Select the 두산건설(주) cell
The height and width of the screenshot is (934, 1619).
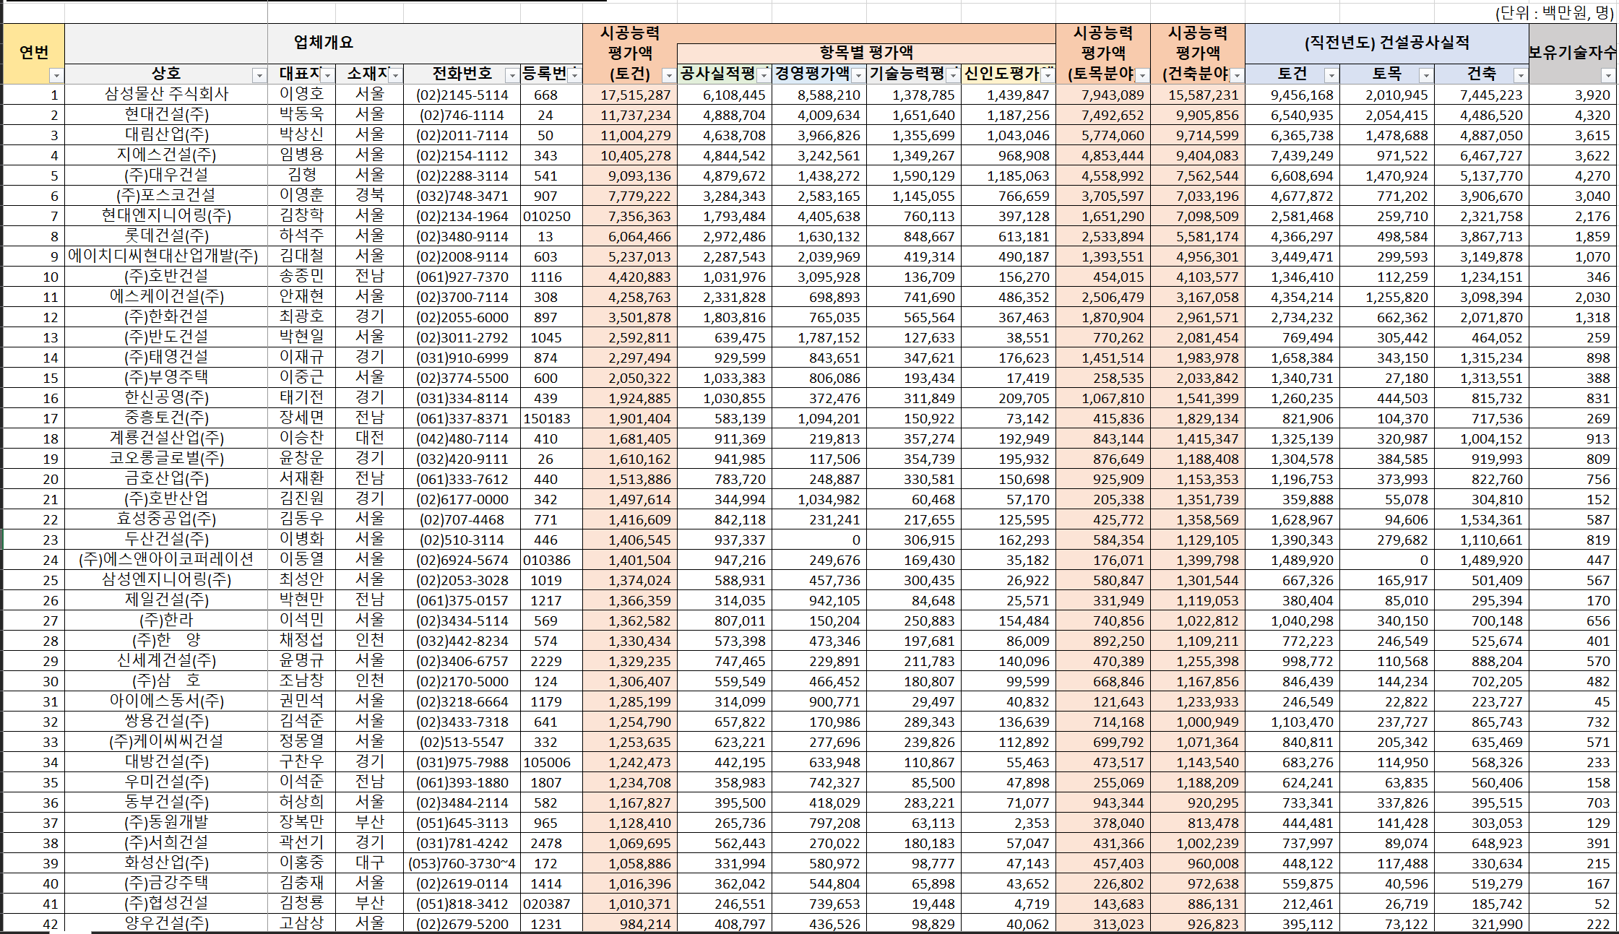tap(166, 539)
